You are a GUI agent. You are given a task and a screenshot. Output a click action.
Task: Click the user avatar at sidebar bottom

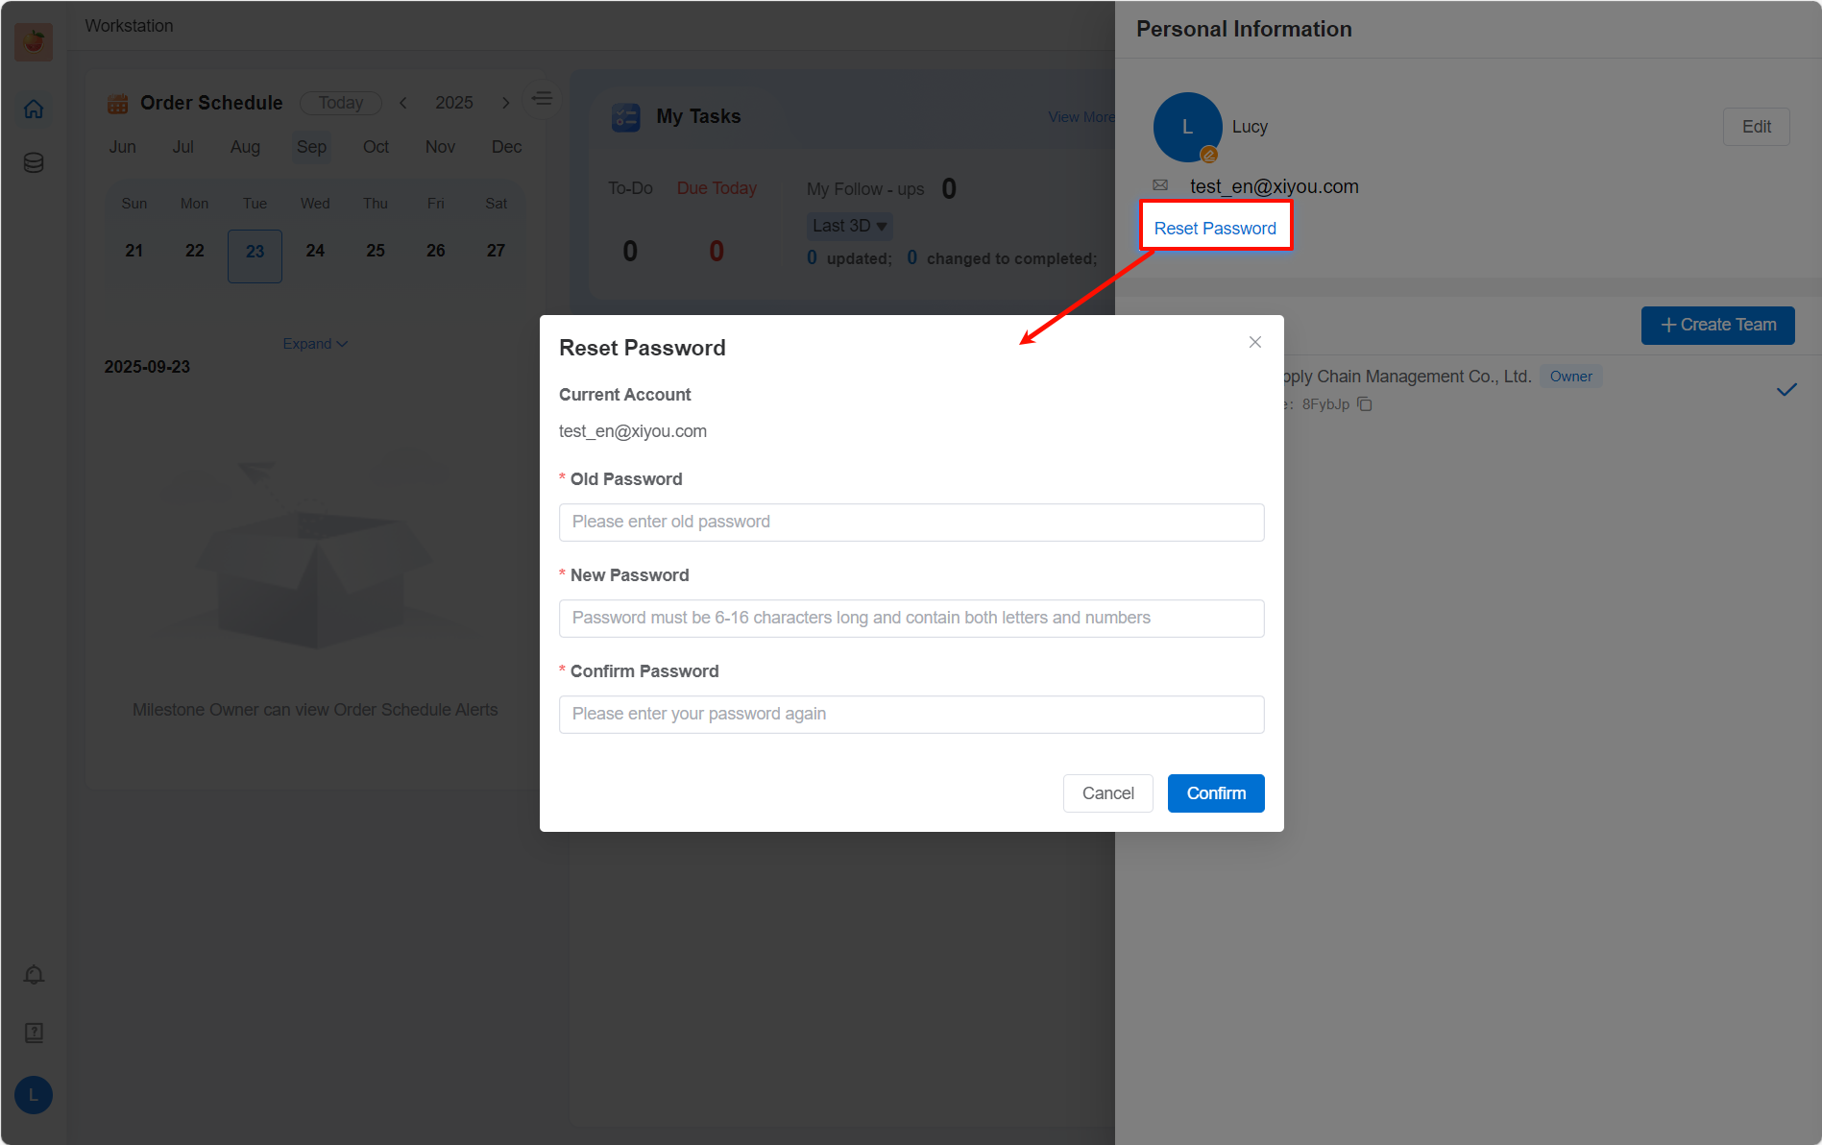[x=34, y=1095]
